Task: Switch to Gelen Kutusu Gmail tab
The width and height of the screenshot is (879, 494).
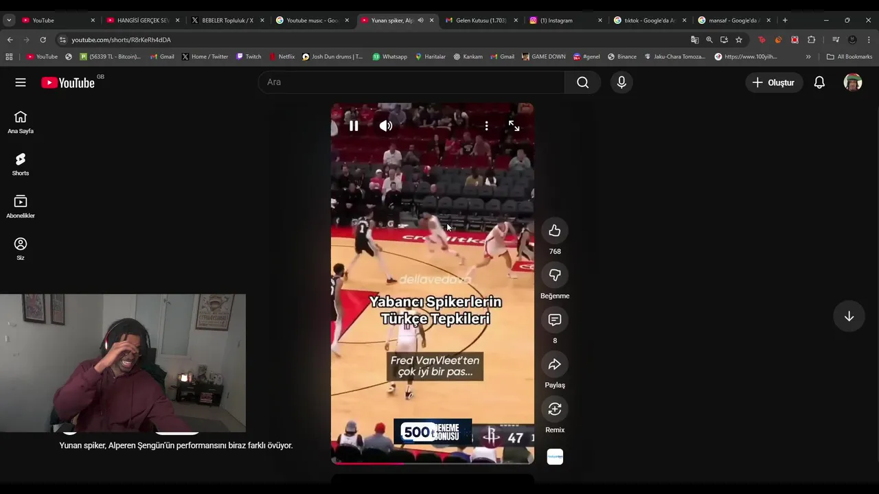Action: pos(481,21)
